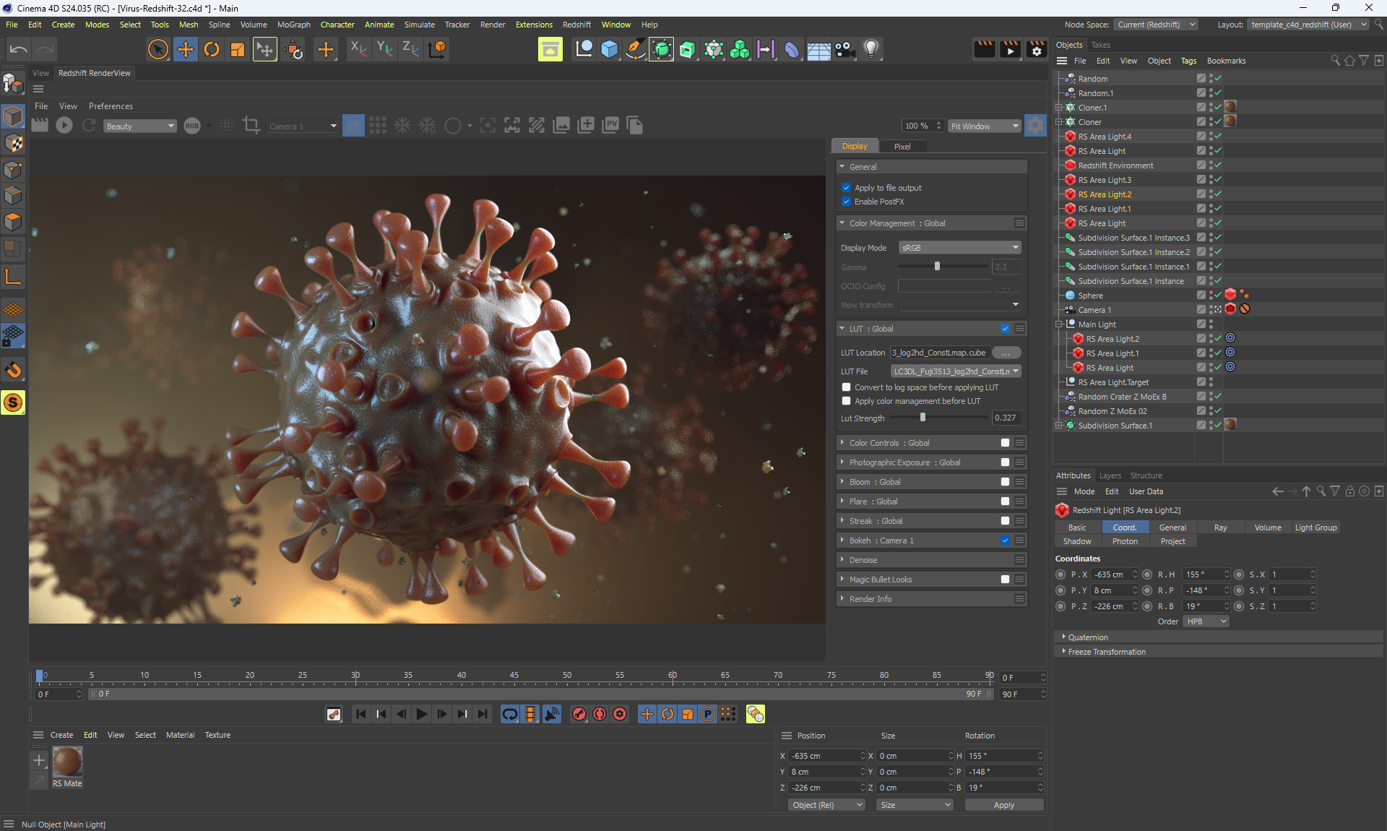Open the Display Mode sRGB dropdown

959,248
